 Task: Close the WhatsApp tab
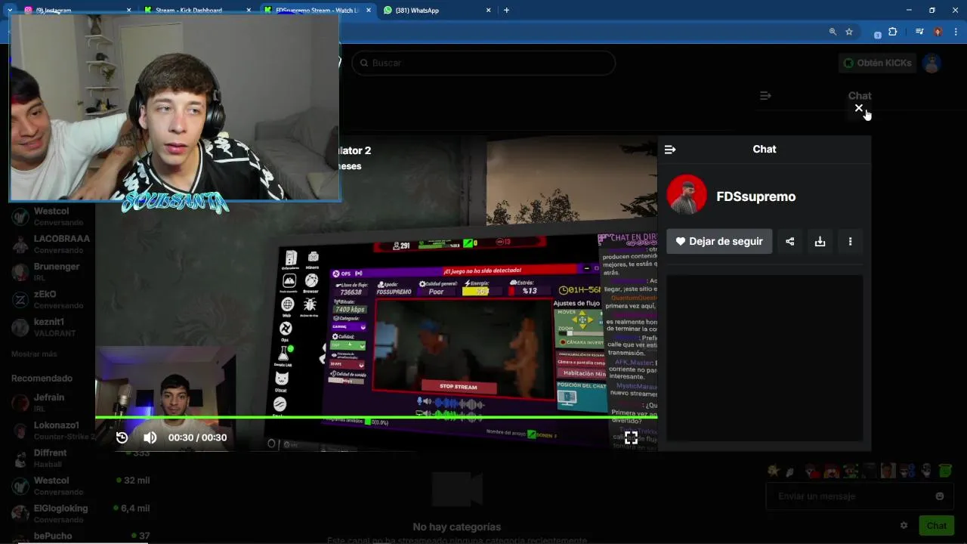pos(488,11)
